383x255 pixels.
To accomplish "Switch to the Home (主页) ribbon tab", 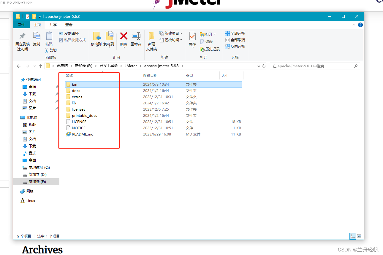I will tap(37, 25).
